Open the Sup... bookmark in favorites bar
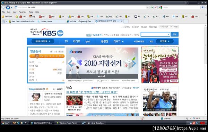The height and width of the screenshot is (132, 208). pos(33,16)
